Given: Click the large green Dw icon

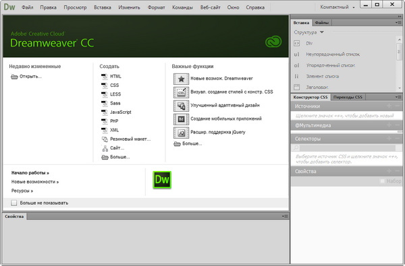Looking at the screenshot, I should pyautogui.click(x=162, y=180).
